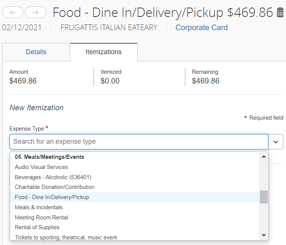The width and height of the screenshot is (286, 245).
Task: Choose Meals & Incidentals expense type
Action: tap(39, 207)
